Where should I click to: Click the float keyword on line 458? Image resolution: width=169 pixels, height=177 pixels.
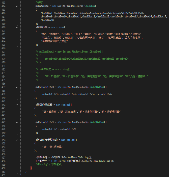(54, 161)
